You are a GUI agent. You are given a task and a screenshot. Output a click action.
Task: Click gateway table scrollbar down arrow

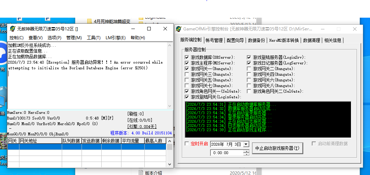169,164
